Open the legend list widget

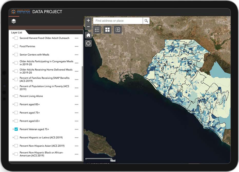tap(97, 30)
